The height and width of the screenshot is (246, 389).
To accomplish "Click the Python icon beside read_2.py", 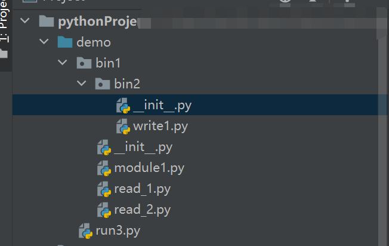I will point(104,210).
